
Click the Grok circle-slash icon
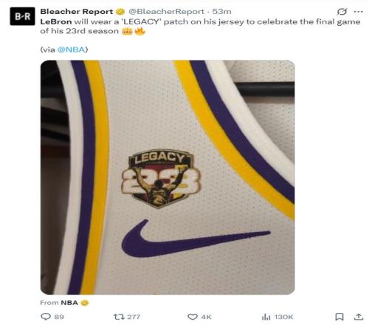click(x=342, y=11)
